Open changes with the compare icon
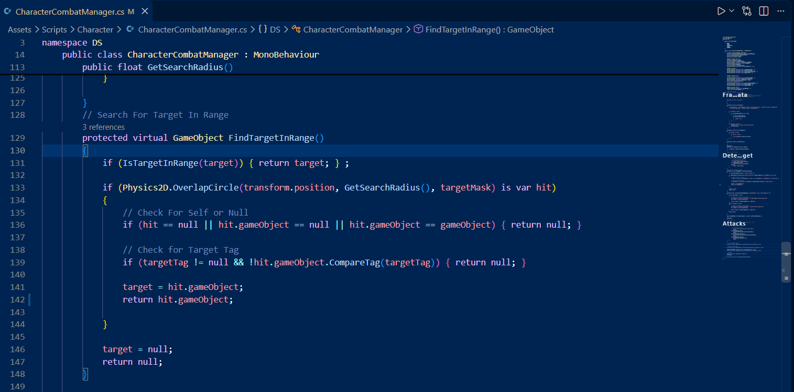The height and width of the screenshot is (392, 794). pos(747,11)
